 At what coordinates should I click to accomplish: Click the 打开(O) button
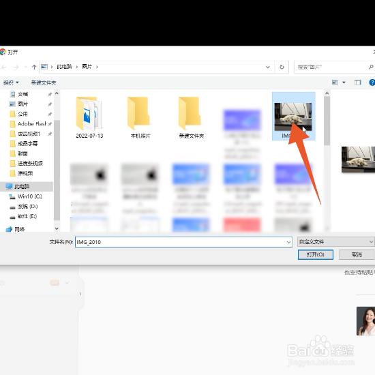click(x=316, y=254)
